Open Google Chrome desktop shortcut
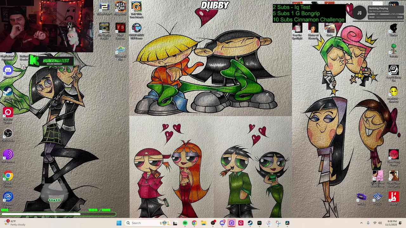The width and height of the screenshot is (406, 228). 8,179
